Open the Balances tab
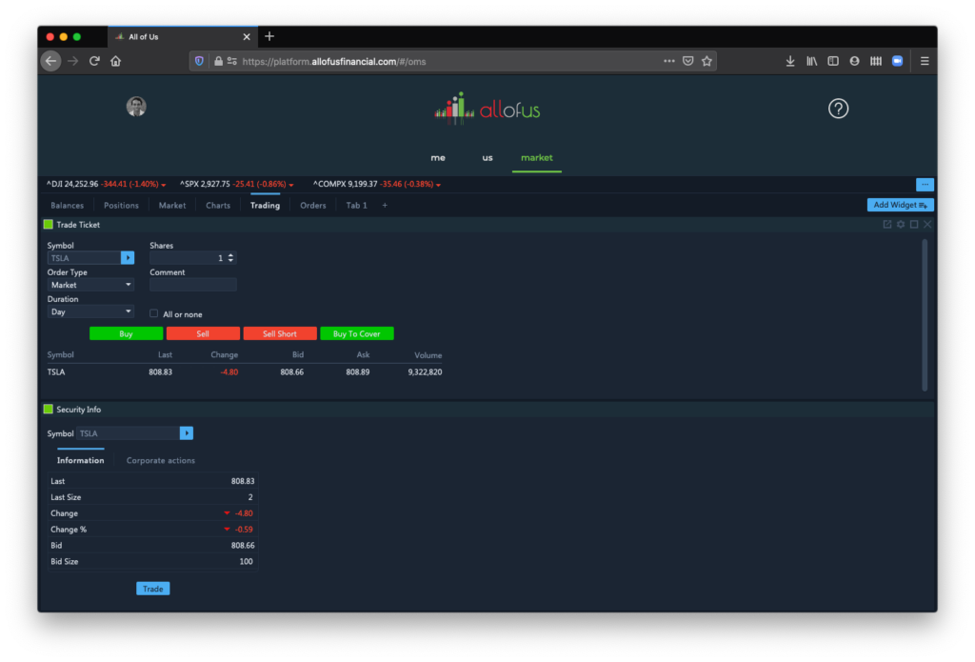Viewport: 975px width, 662px height. 68,206
